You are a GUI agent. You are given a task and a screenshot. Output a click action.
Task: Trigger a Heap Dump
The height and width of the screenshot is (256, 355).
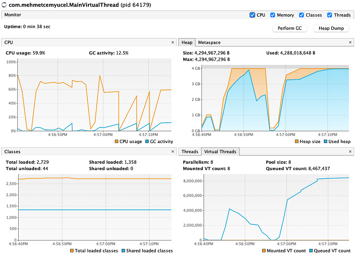coord(330,28)
